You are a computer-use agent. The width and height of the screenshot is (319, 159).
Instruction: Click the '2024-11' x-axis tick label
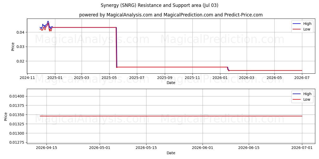(27, 78)
